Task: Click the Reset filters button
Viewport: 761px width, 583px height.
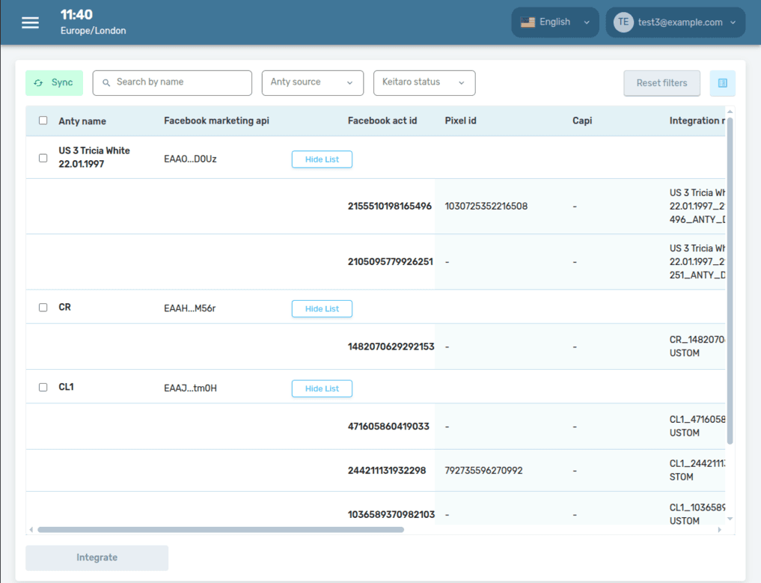Action: pyautogui.click(x=661, y=83)
